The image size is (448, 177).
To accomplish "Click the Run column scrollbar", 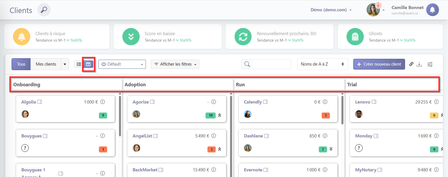I will [342, 110].
